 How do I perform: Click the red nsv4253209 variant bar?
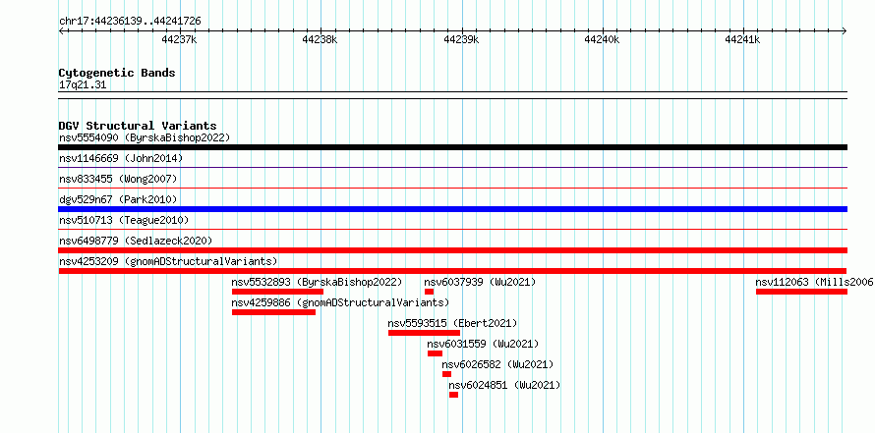pos(452,271)
